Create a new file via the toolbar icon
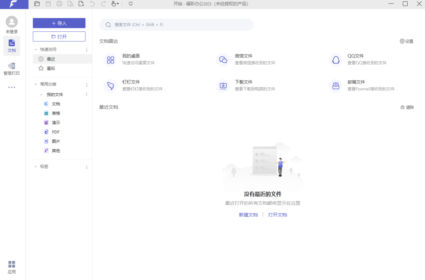Screen dimensions: 425x280 point(81,4)
